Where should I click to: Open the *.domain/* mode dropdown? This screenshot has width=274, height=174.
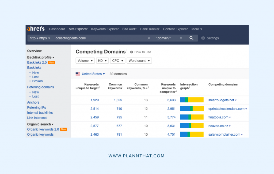(169, 38)
